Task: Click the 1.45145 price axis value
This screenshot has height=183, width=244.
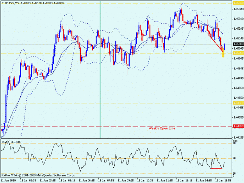Action: 239,38
